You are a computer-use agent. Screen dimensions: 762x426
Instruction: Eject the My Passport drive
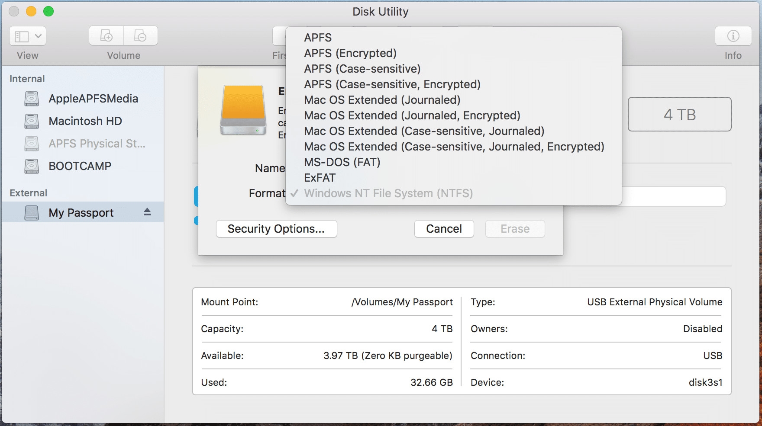click(x=147, y=212)
